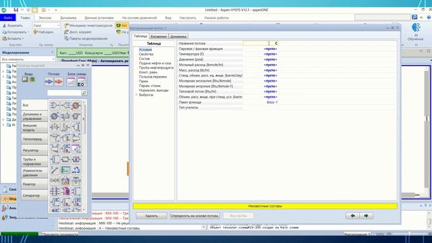This screenshot has width=432, height=243.
Task: Click second green icon under Виды in palette
Action: [32, 80]
